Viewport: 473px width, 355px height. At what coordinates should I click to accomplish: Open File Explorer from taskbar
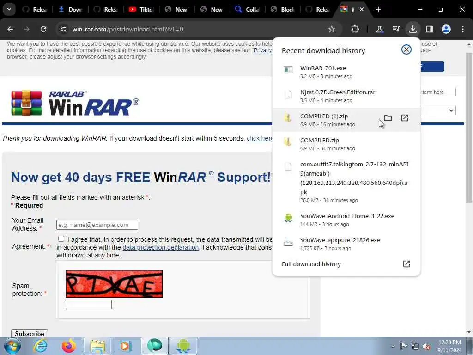coord(97,346)
